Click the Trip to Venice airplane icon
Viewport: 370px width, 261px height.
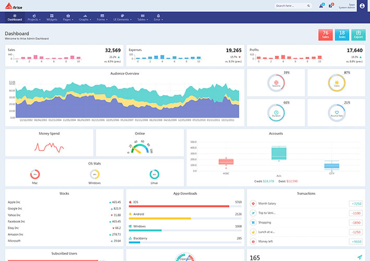(x=253, y=213)
